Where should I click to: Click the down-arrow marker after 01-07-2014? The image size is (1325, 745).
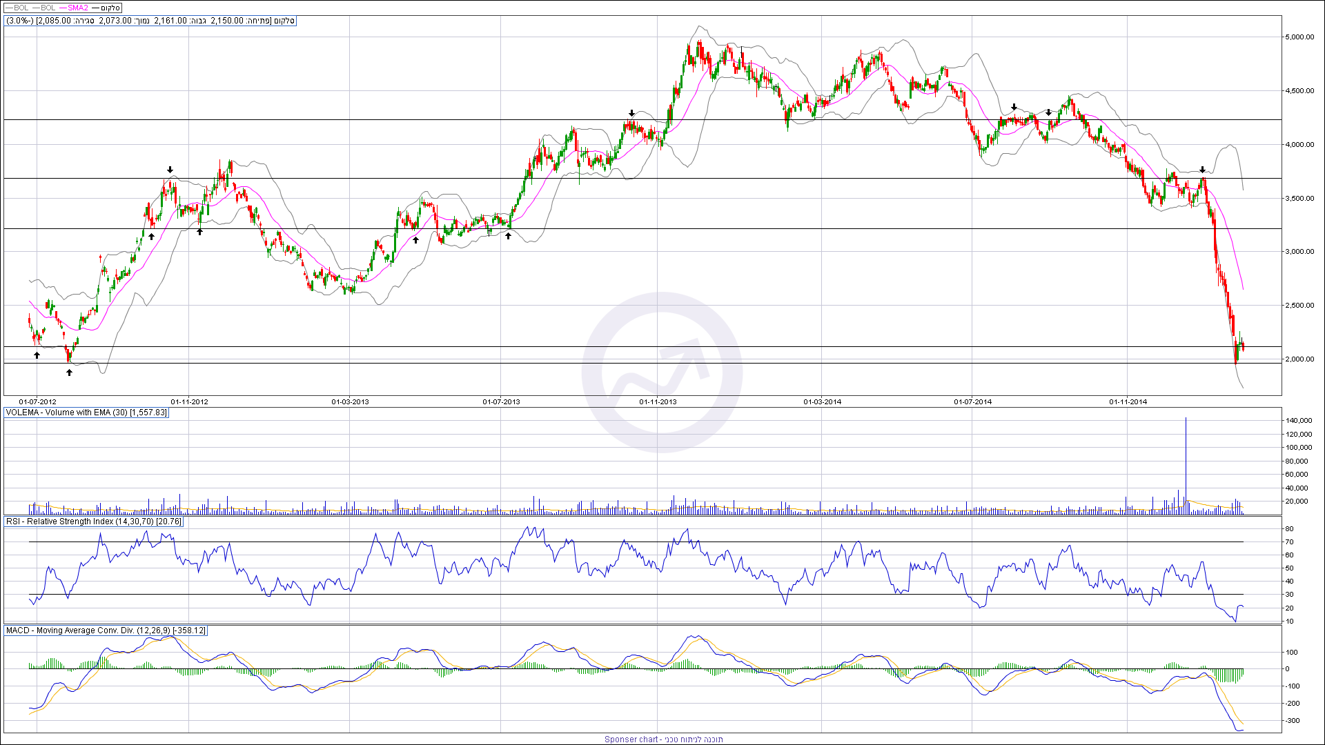[x=1014, y=108]
